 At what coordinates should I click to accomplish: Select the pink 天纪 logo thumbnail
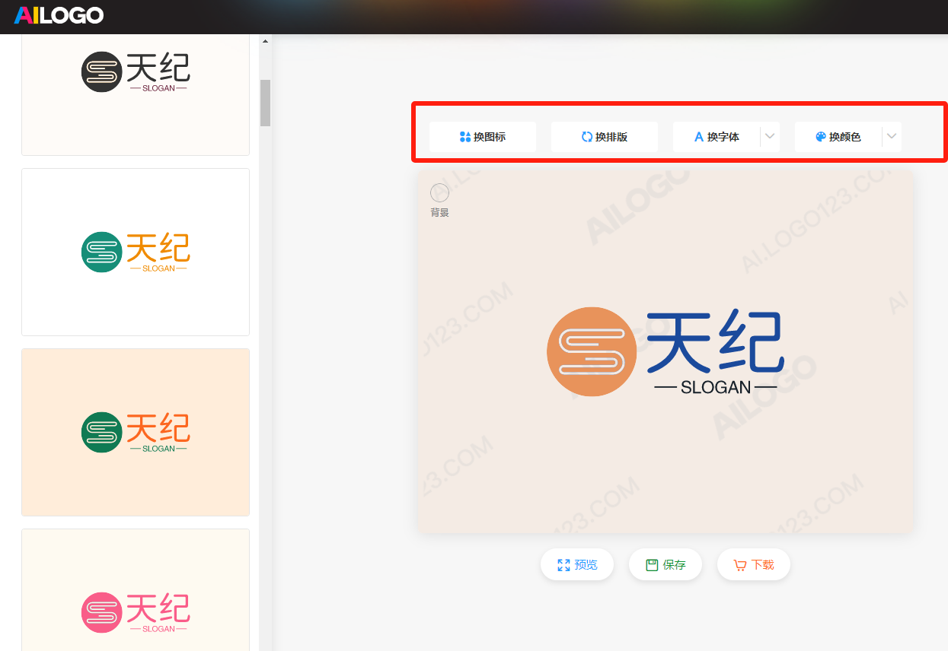pyautogui.click(x=135, y=612)
